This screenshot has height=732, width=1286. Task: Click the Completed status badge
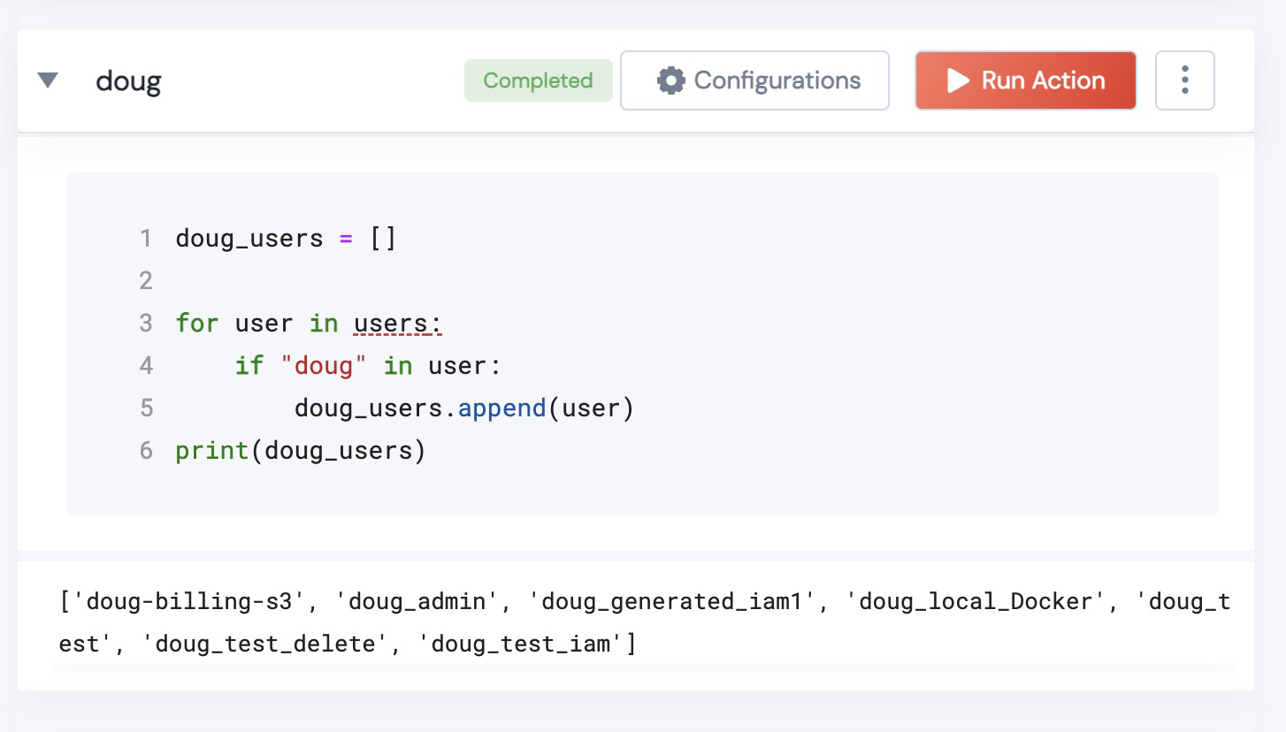point(538,80)
